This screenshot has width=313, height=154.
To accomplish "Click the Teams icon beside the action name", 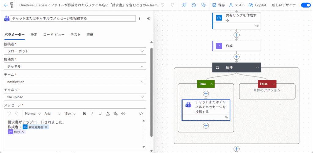I will (x=7, y=19).
